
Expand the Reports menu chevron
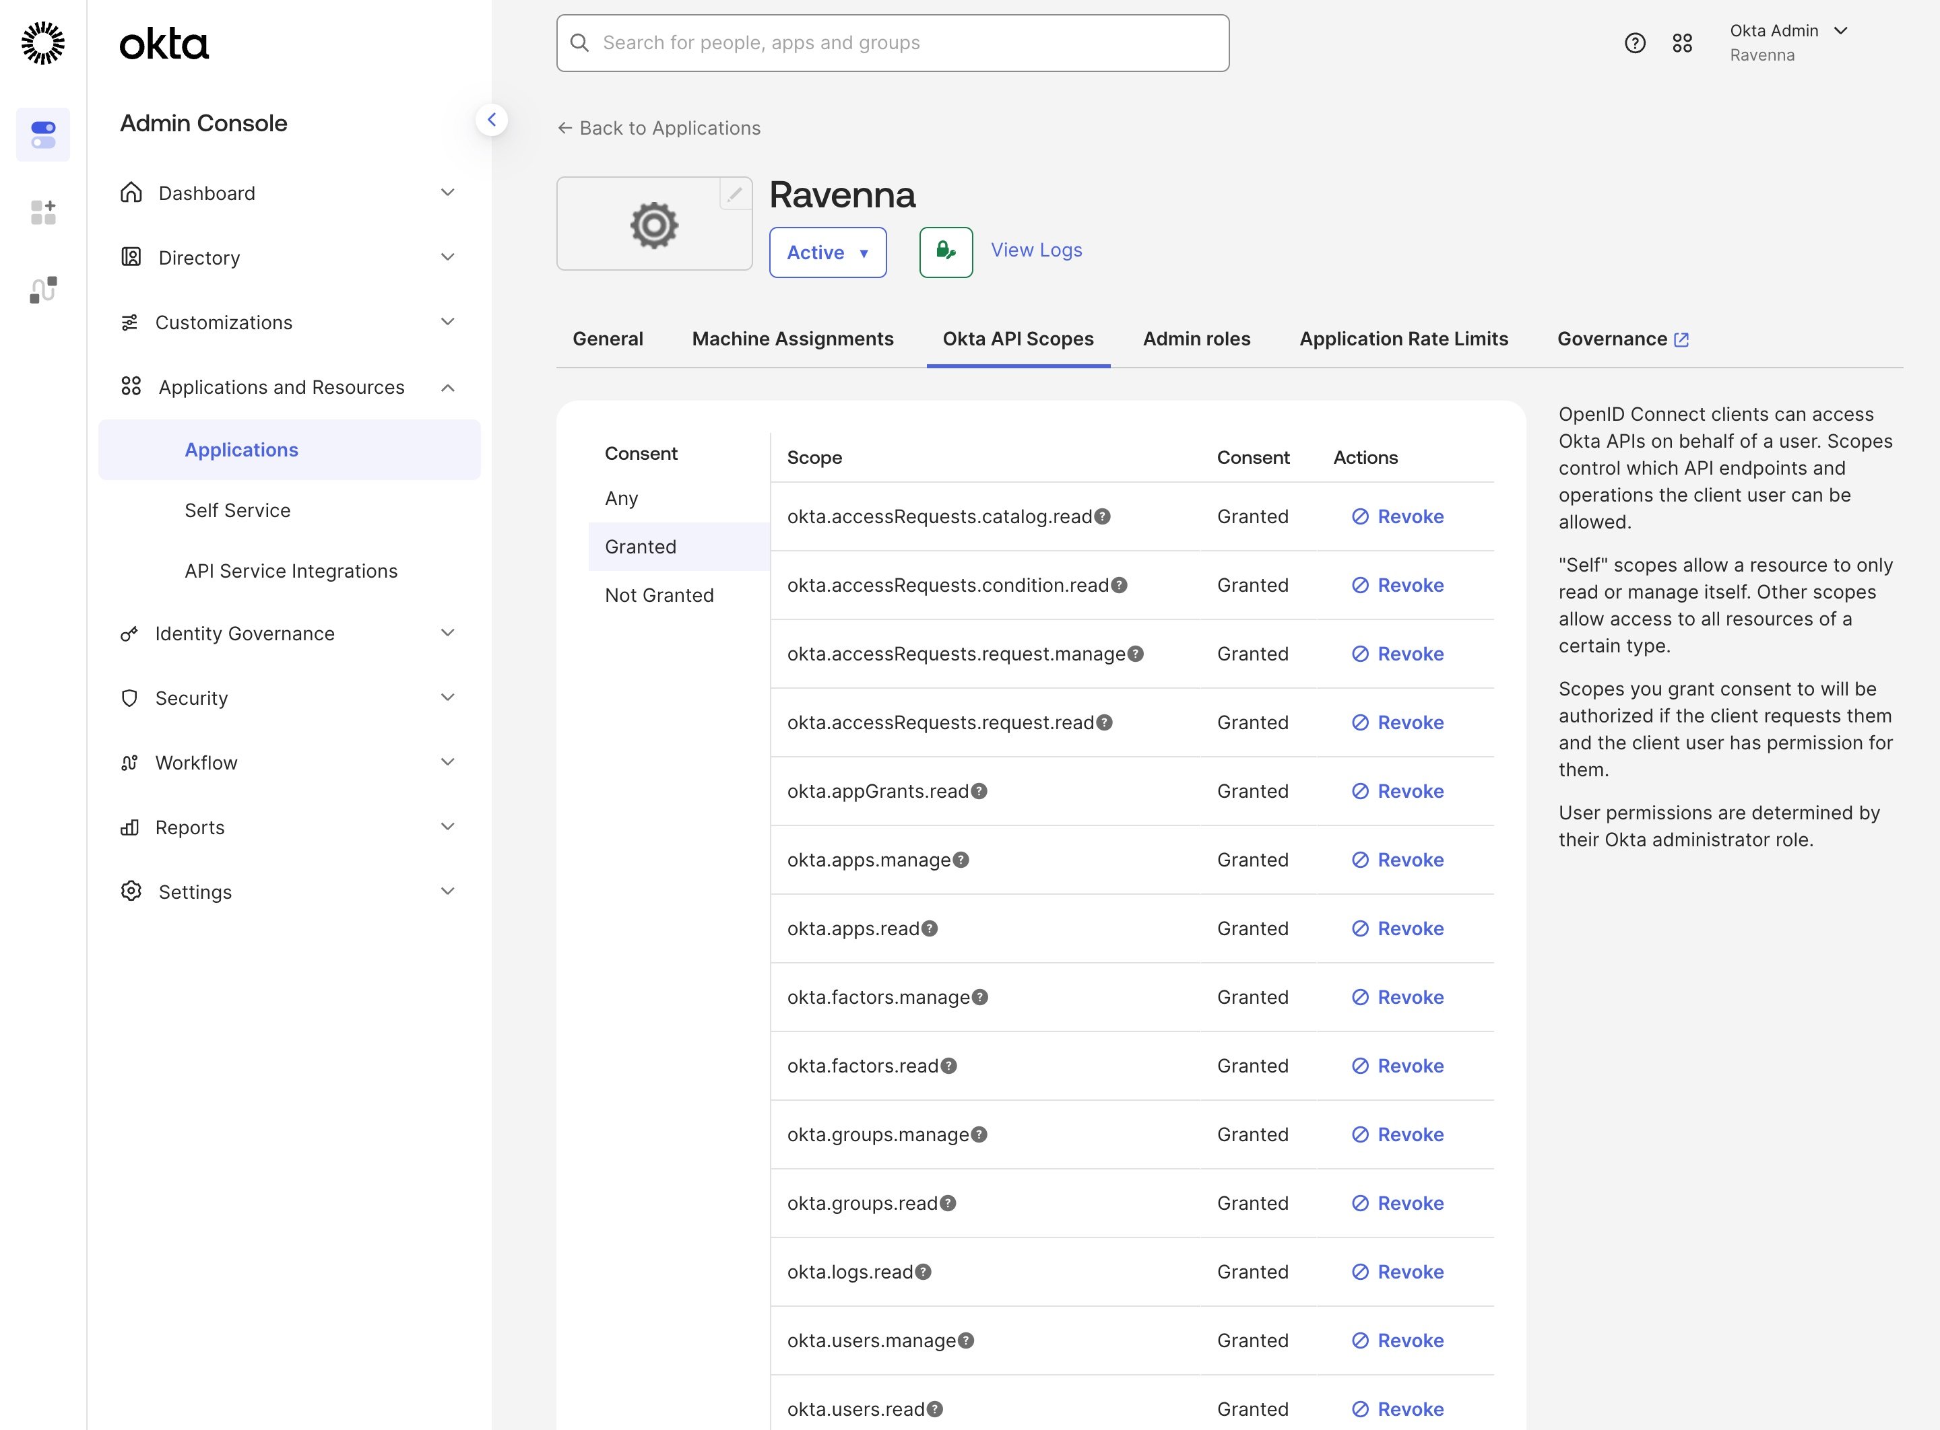point(448,827)
